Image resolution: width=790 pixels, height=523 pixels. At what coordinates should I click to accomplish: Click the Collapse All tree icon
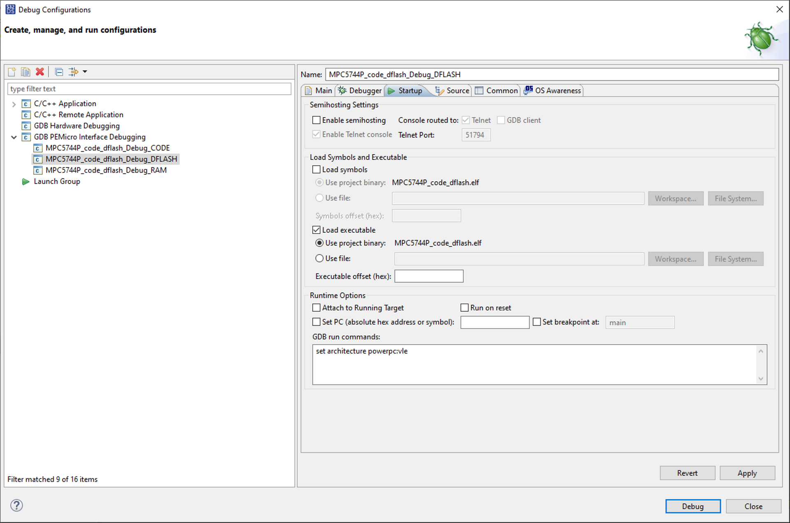pyautogui.click(x=59, y=72)
